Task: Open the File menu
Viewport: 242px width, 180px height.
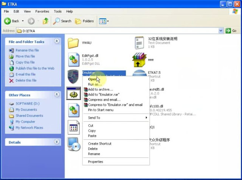Action: 6,12
